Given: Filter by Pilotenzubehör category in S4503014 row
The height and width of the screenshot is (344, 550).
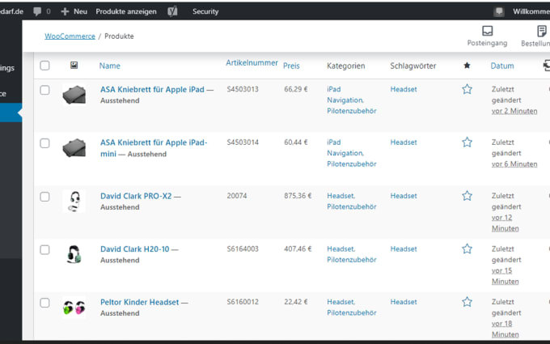Looking at the screenshot, I should (x=352, y=164).
